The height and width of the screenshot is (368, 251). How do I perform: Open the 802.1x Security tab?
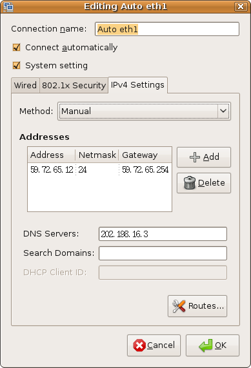(74, 86)
